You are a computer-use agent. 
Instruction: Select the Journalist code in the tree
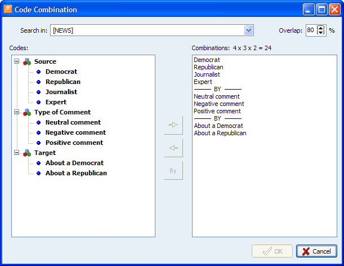coord(61,92)
